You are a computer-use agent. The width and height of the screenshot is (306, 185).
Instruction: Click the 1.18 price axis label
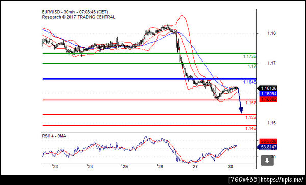[272, 33]
